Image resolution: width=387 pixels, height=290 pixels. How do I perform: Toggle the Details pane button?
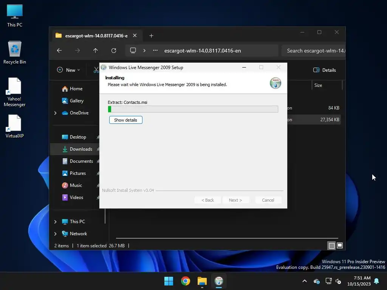[325, 70]
